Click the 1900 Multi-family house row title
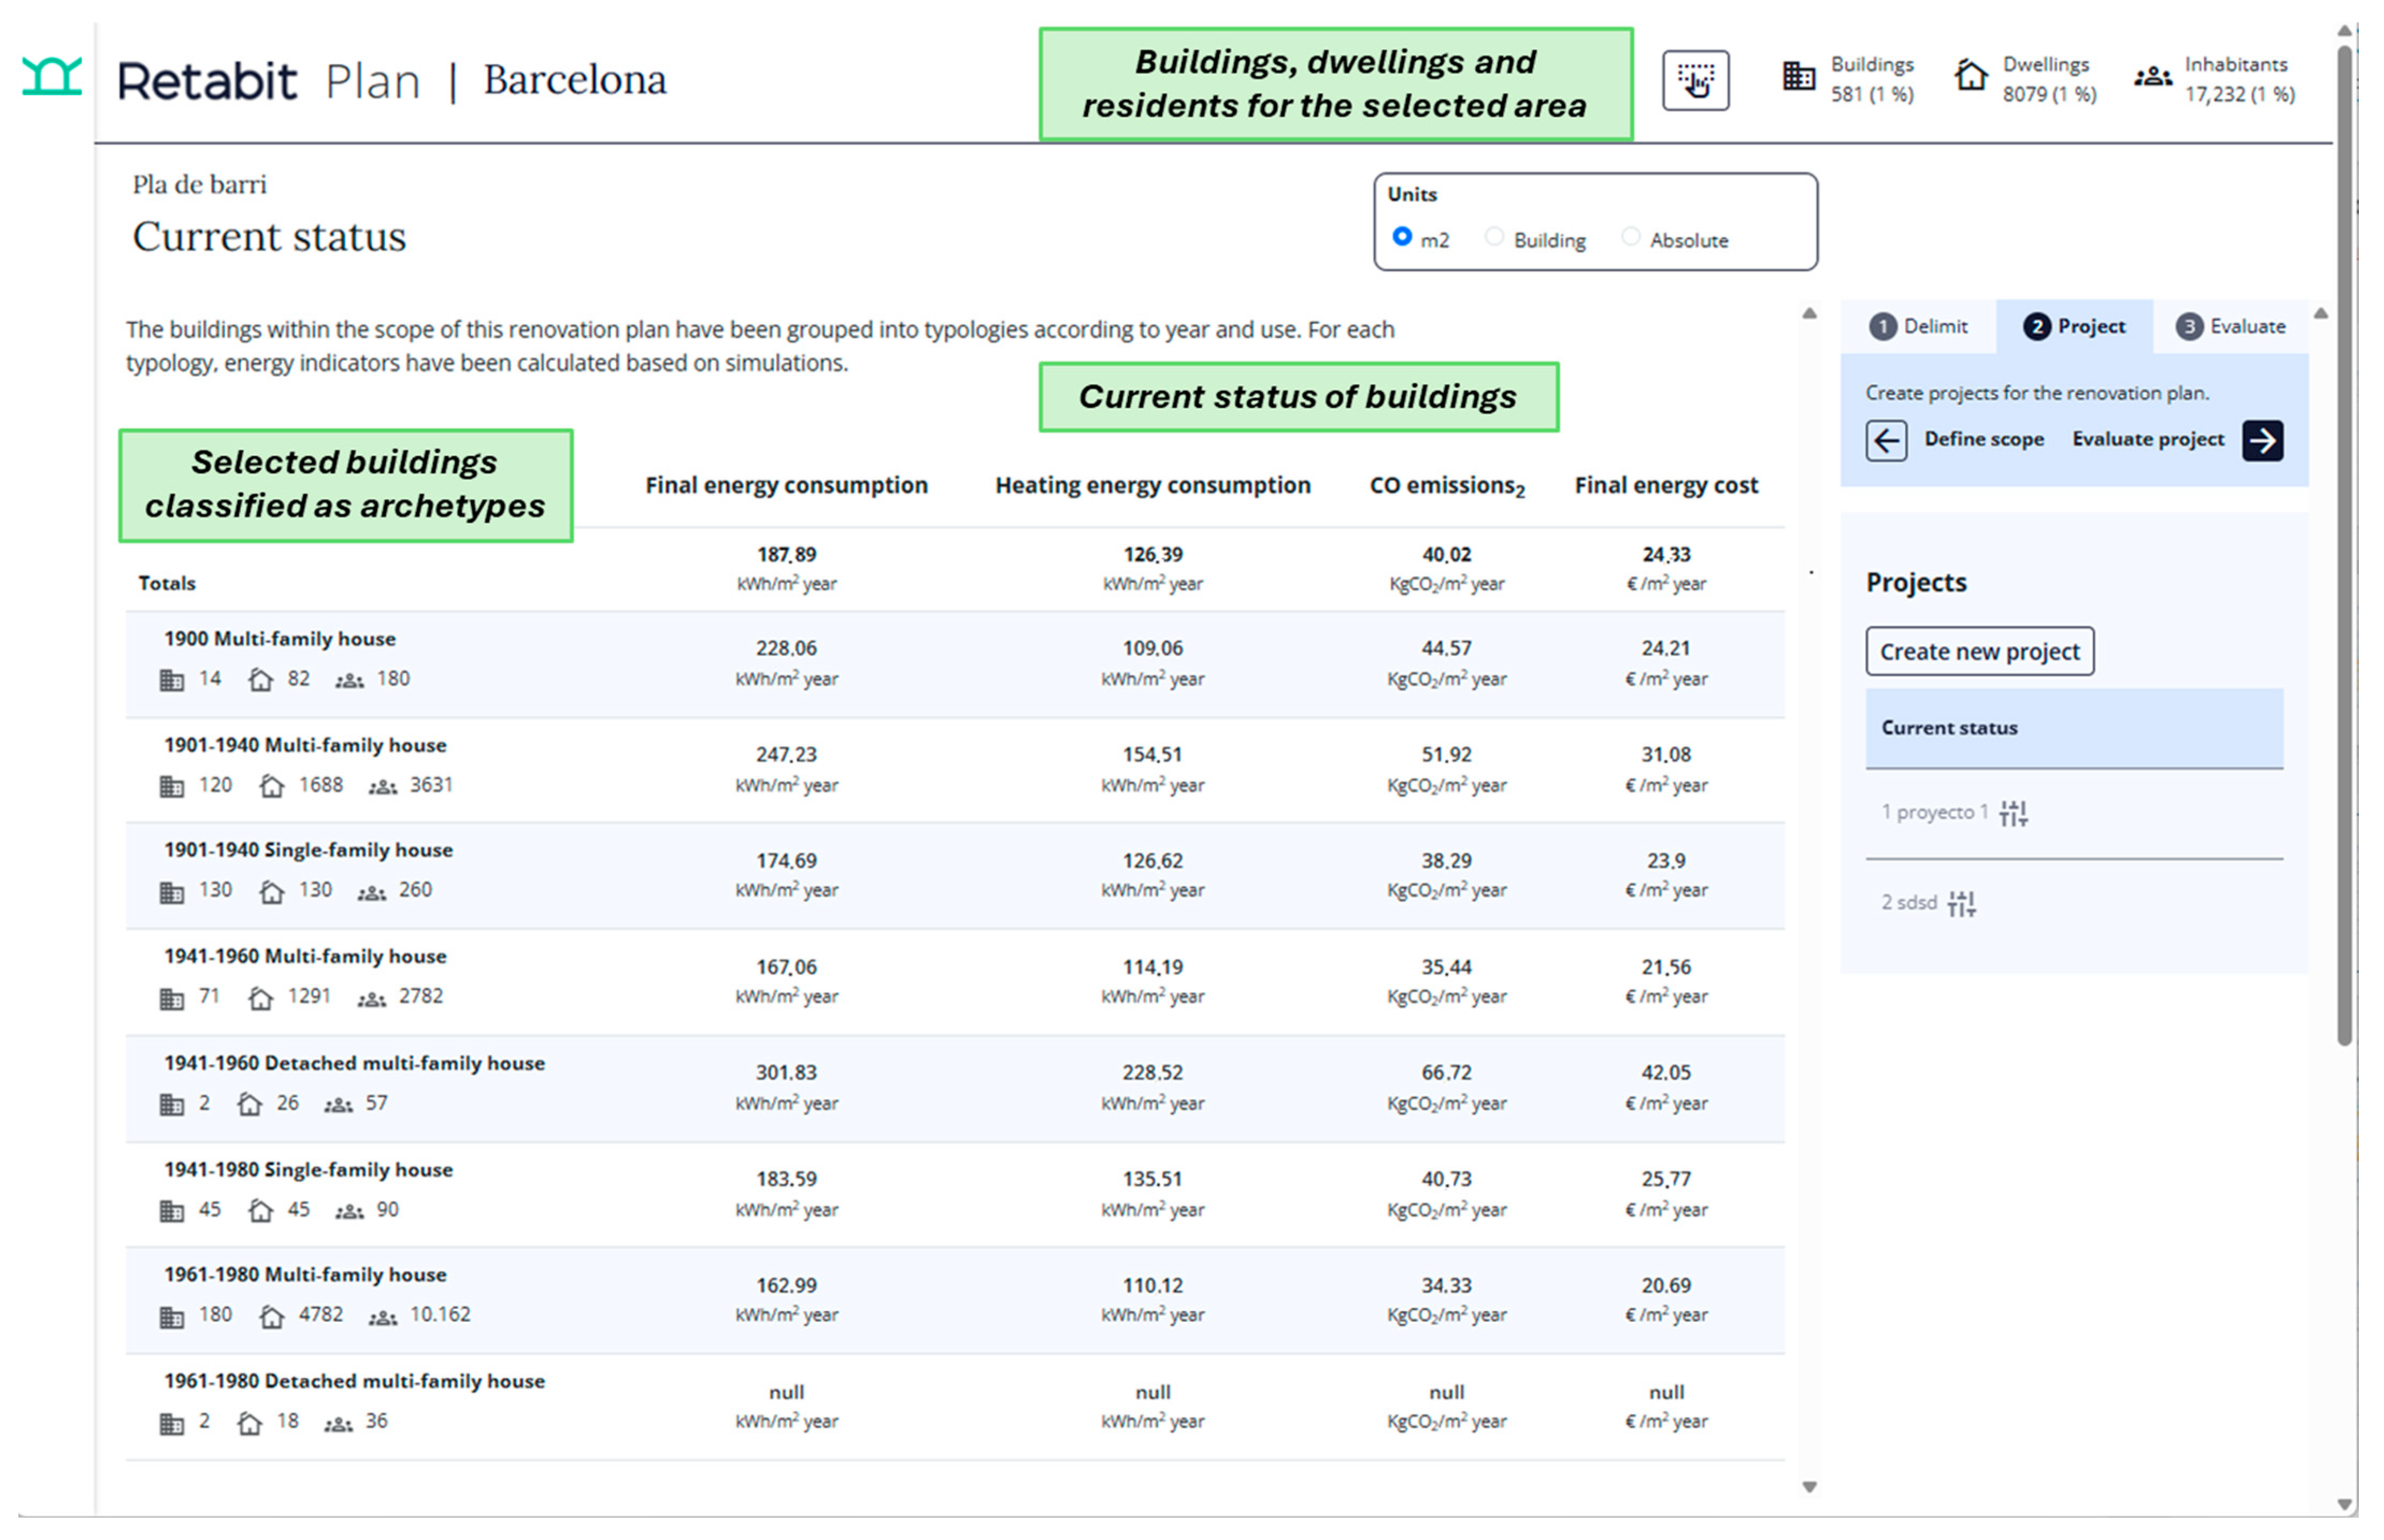Viewport: 2384px width, 1540px height. (280, 639)
